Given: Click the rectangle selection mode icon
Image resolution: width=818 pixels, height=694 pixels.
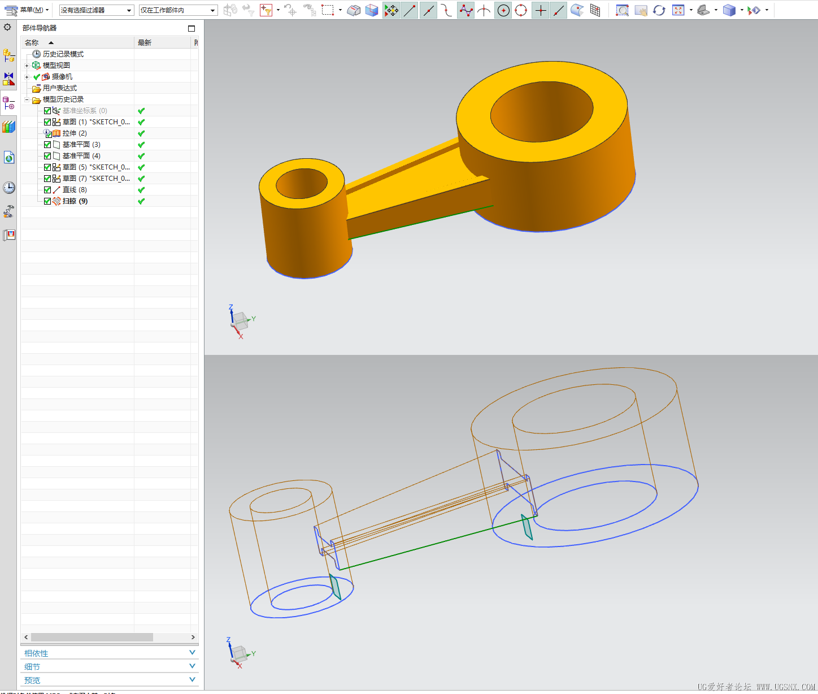Looking at the screenshot, I should click(x=328, y=10).
